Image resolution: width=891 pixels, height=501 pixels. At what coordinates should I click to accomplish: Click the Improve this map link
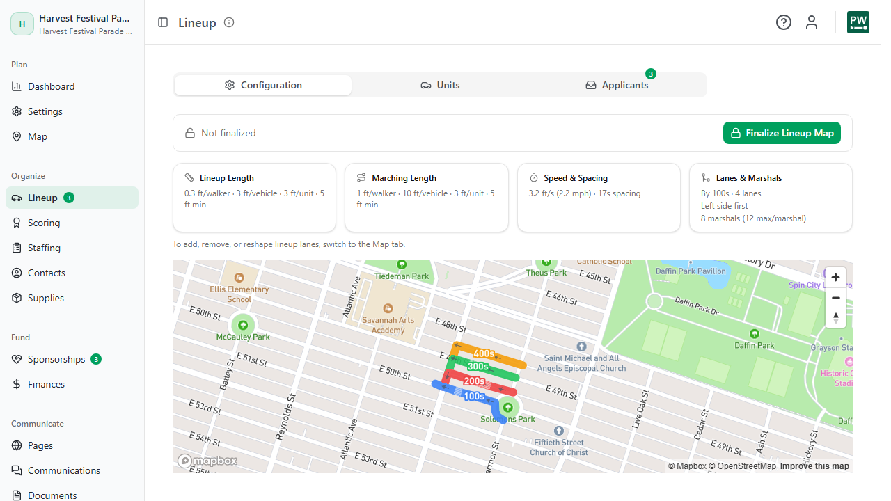point(814,466)
